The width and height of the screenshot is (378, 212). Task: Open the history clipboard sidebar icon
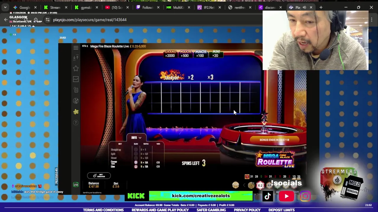pos(76,90)
